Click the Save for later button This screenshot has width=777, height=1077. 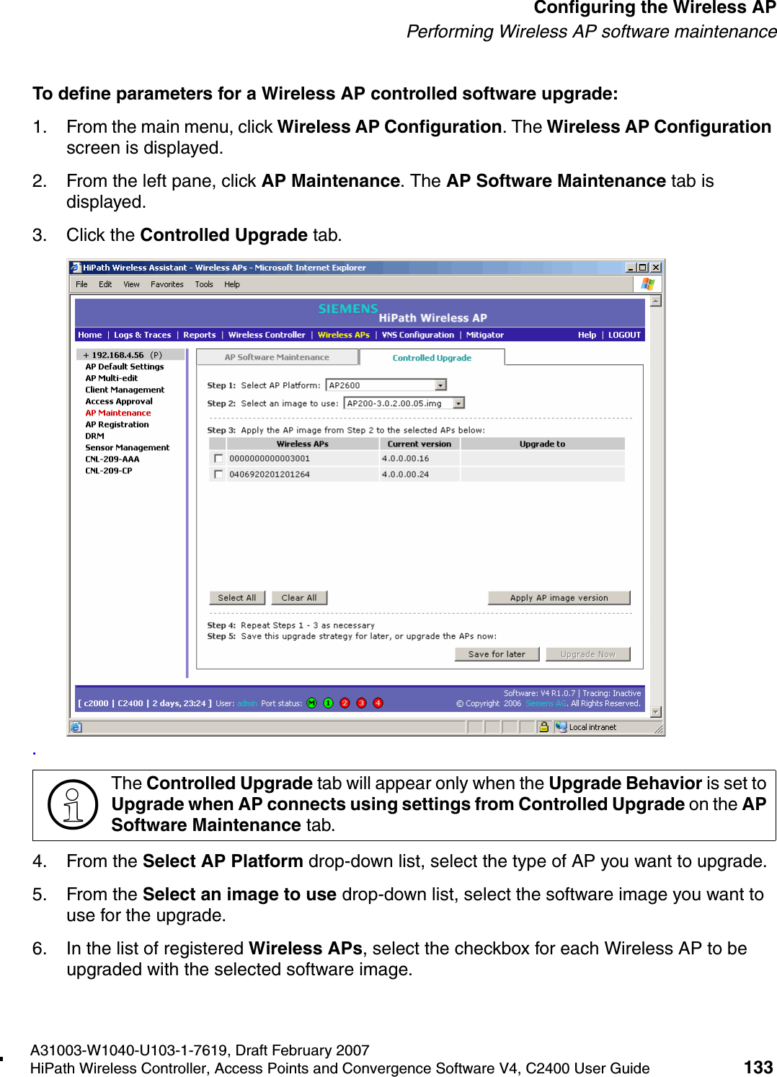click(496, 654)
